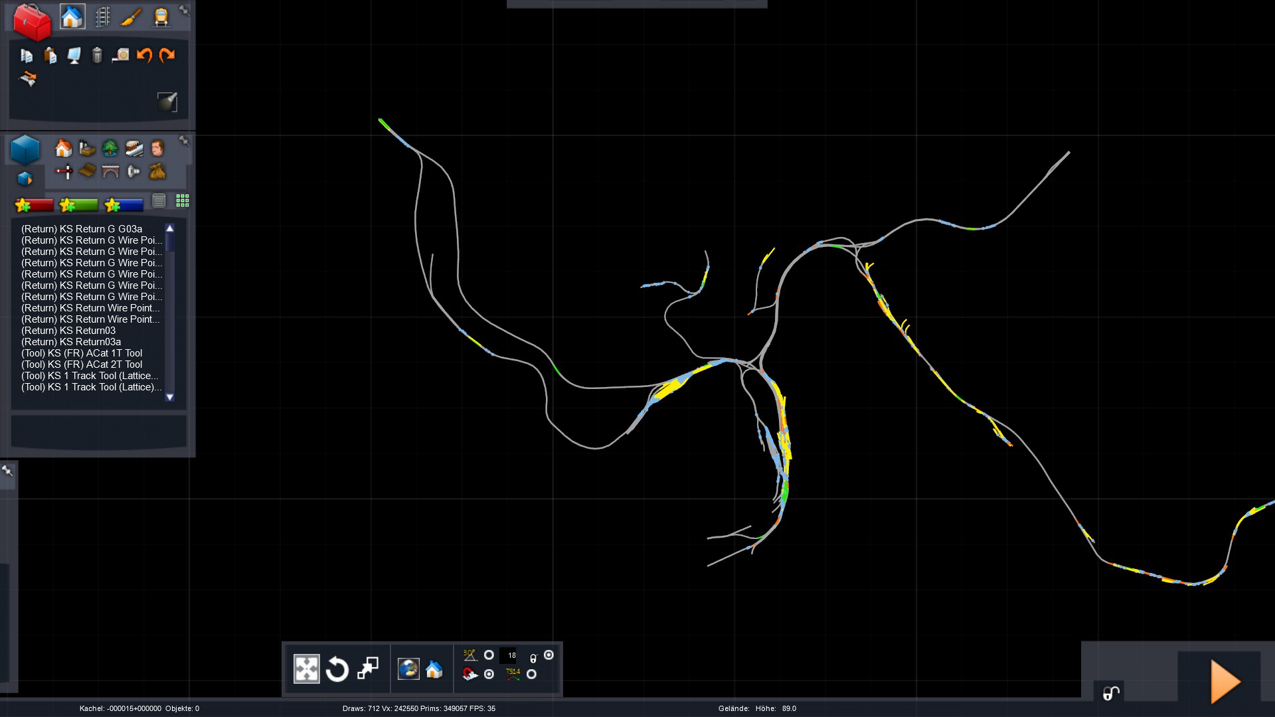Viewport: 1275px width, 717px height.
Task: Toggle the 30 degree angle snap radio
Action: (489, 655)
